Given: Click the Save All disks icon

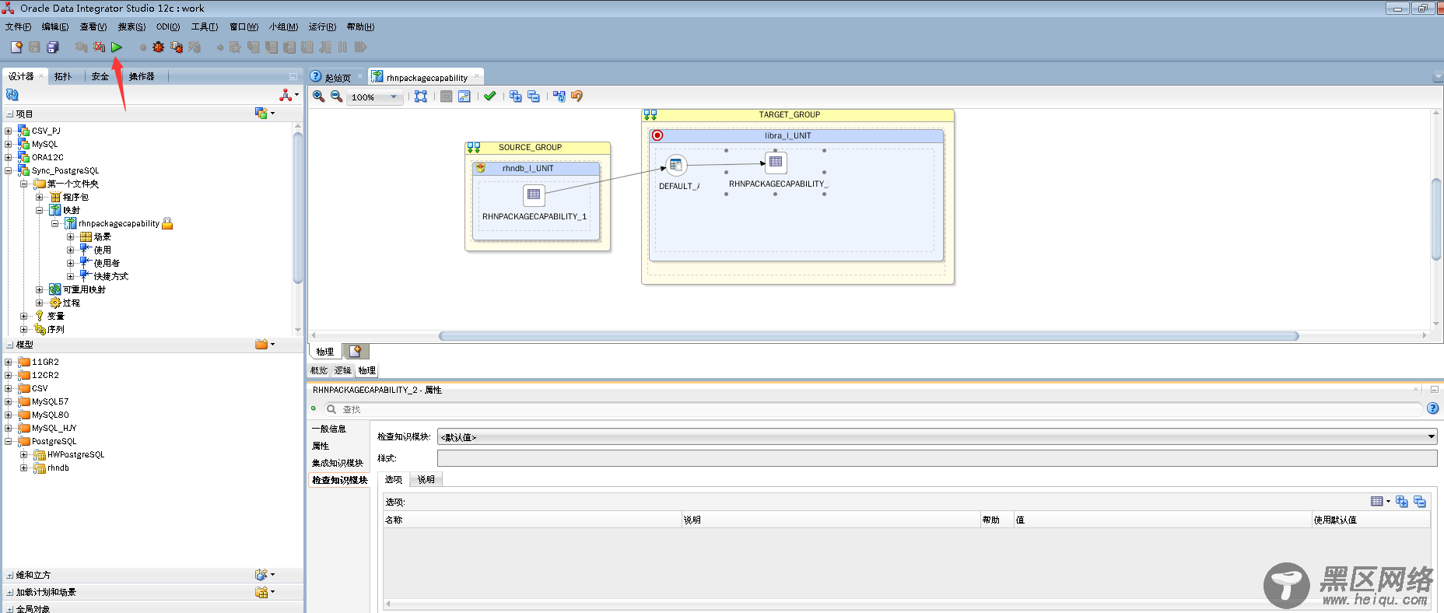Looking at the screenshot, I should (x=52, y=47).
